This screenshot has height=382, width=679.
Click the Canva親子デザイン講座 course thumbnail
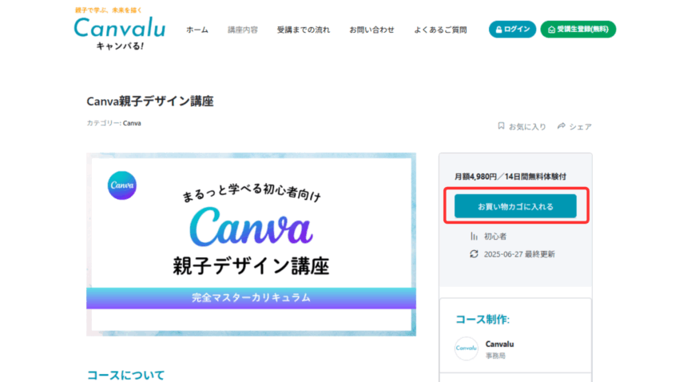pyautogui.click(x=251, y=245)
